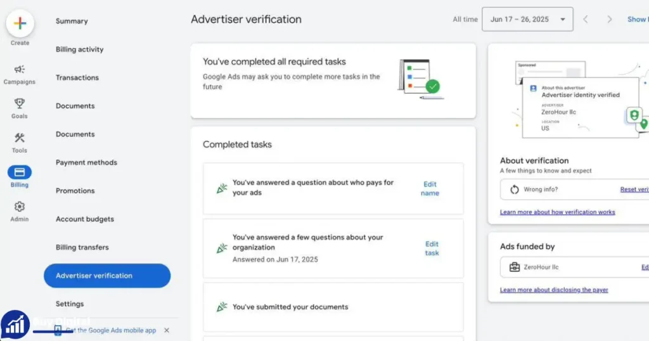Select the Billing card icon
The width and height of the screenshot is (649, 341).
coord(20,172)
